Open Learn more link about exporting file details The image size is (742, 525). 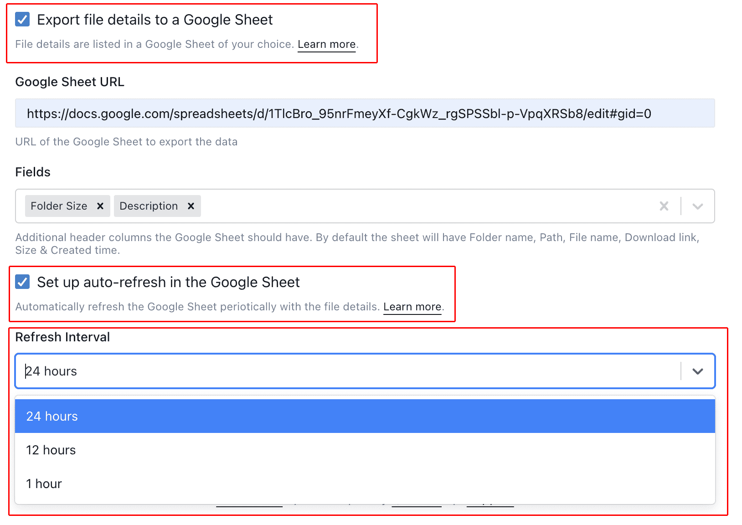[x=326, y=44]
